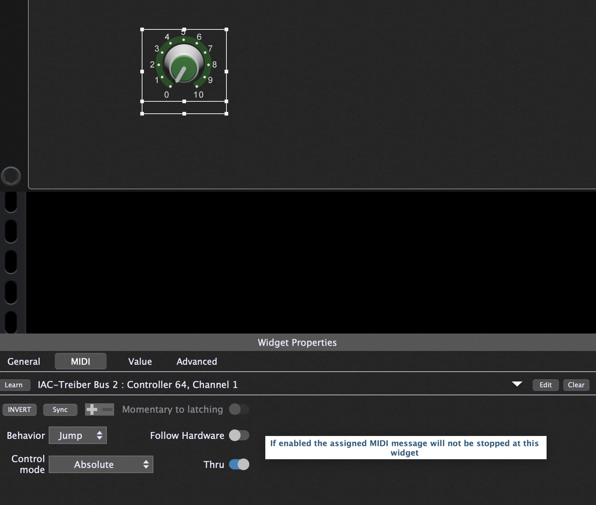
Task: Open the Advanced tab
Action: pyautogui.click(x=197, y=361)
